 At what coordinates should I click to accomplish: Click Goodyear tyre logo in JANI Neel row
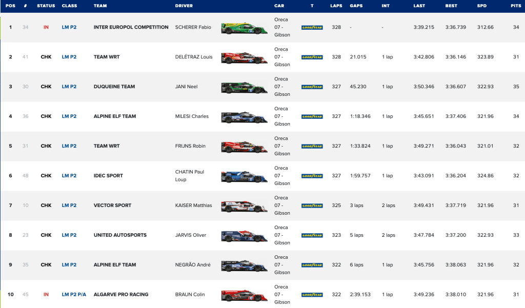point(312,87)
